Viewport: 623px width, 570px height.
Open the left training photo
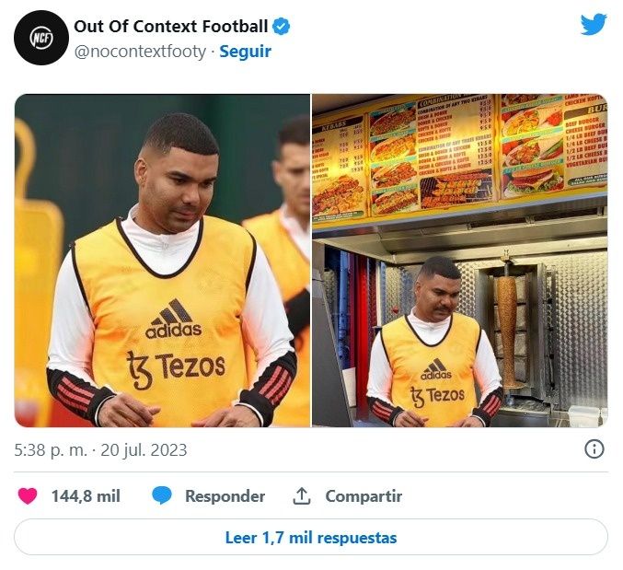[x=162, y=260]
